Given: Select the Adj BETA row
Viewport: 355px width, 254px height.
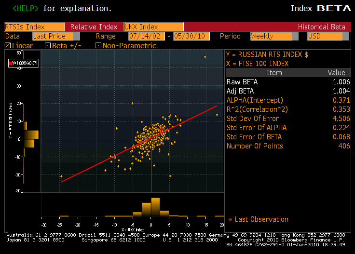Looking at the screenshot, I should click(x=288, y=91).
